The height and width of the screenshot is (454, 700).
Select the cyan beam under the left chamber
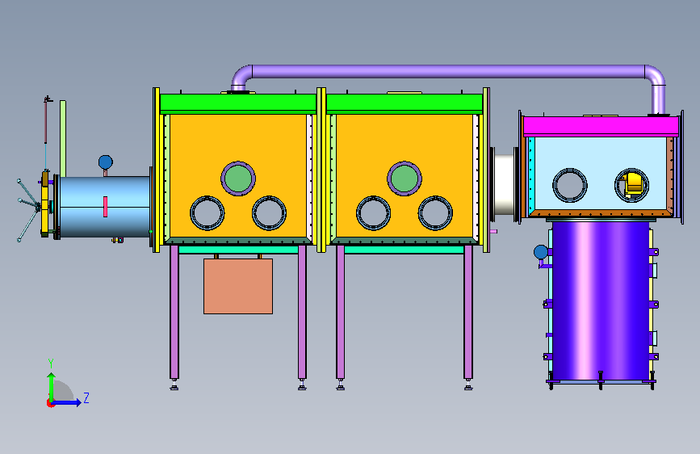238,250
